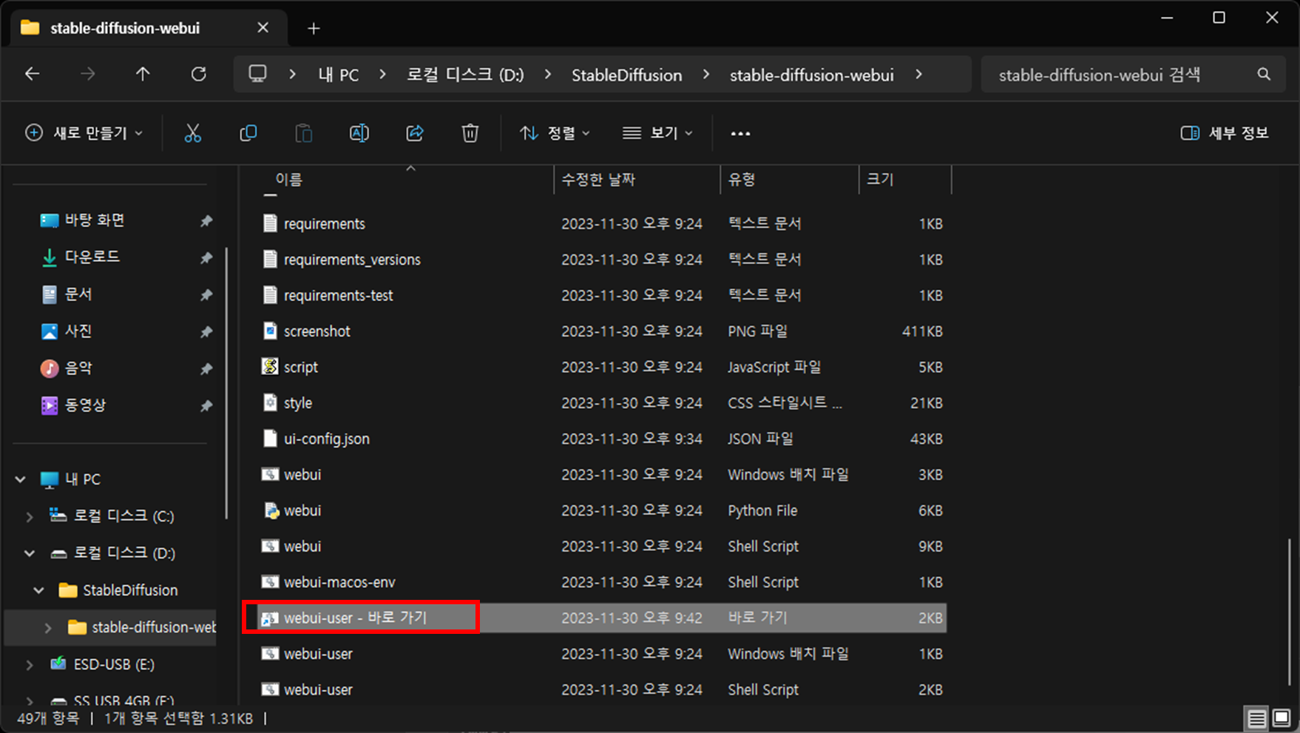The image size is (1300, 733).
Task: Refresh the folder view
Action: pyautogui.click(x=198, y=74)
